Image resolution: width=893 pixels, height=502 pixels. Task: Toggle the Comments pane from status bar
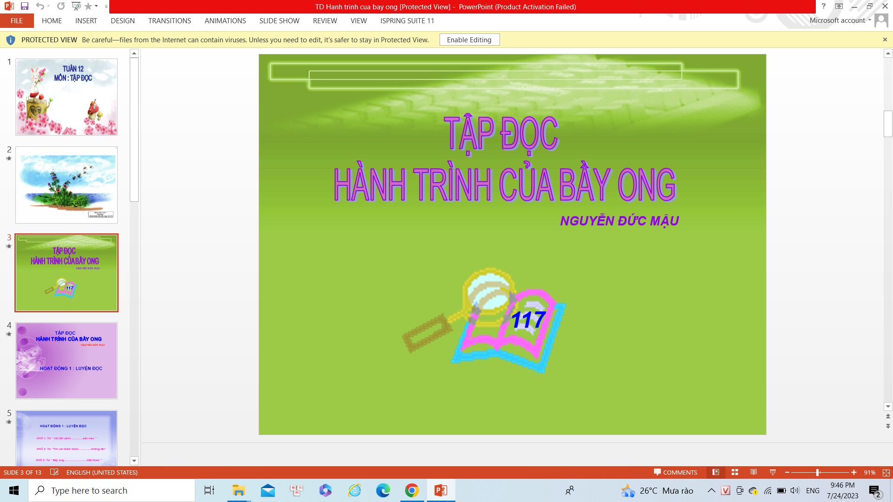(675, 472)
